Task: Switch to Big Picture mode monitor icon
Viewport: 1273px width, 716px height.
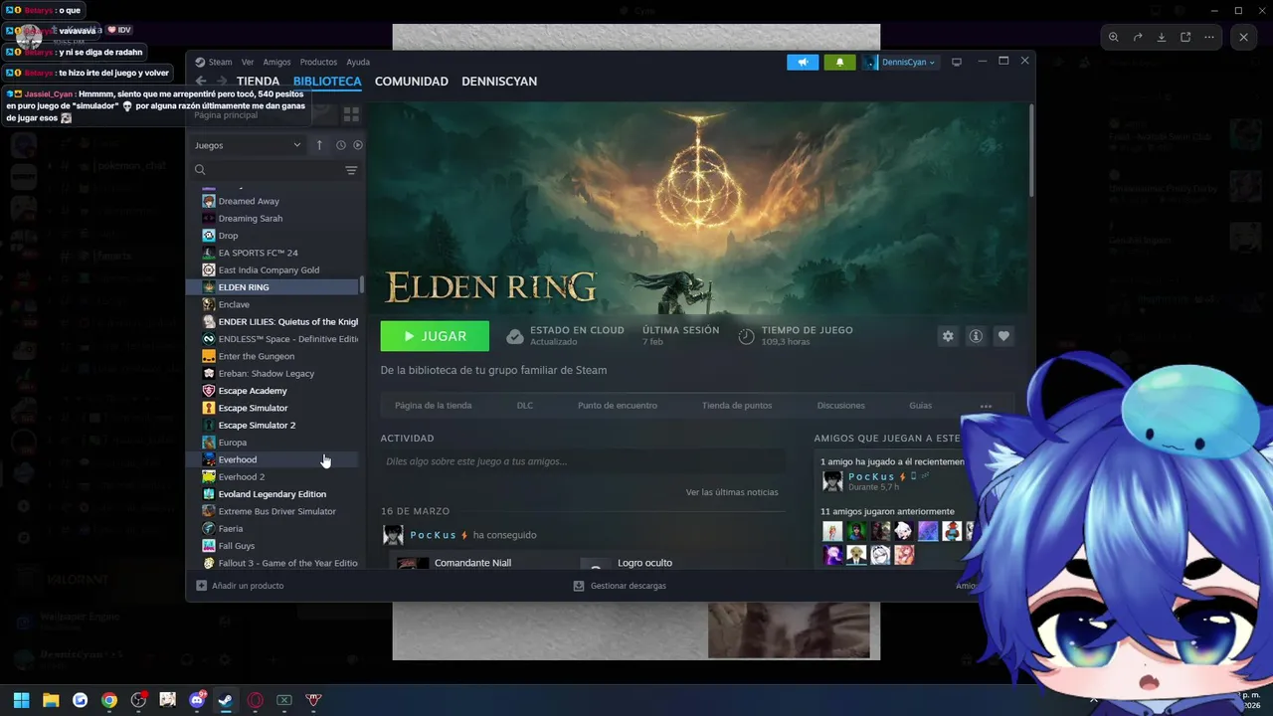Action: [x=957, y=62]
